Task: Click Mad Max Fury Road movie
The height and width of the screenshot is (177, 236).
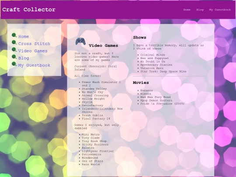Action: coord(156,97)
